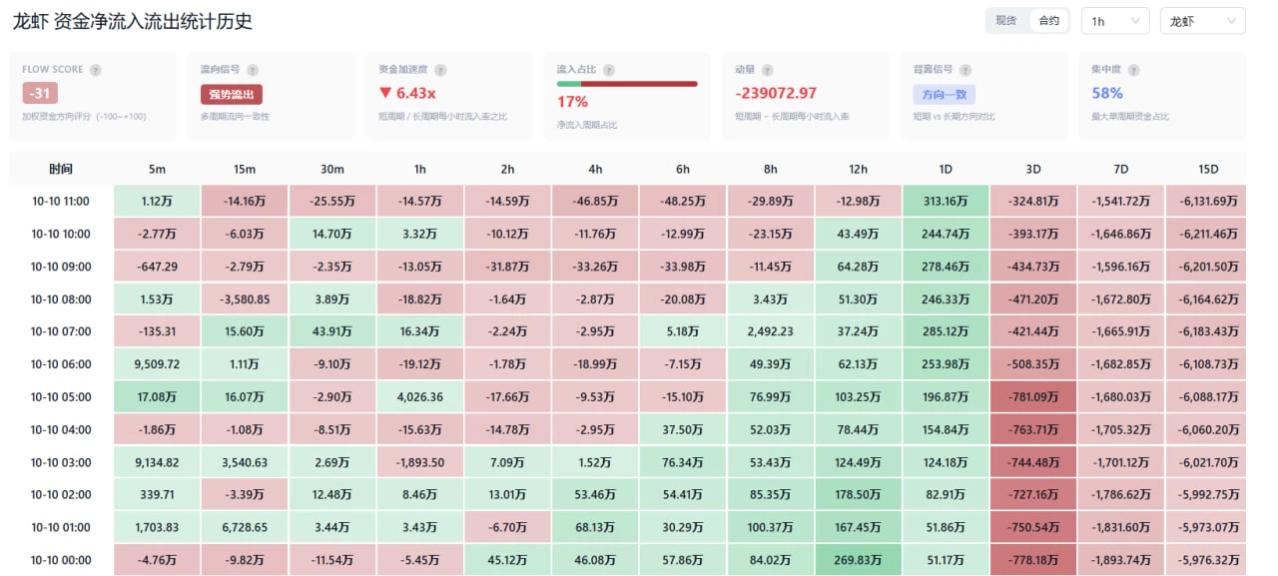Click the -3,580.85 cell in the 15m column
The height and width of the screenshot is (576, 1278).
[245, 299]
